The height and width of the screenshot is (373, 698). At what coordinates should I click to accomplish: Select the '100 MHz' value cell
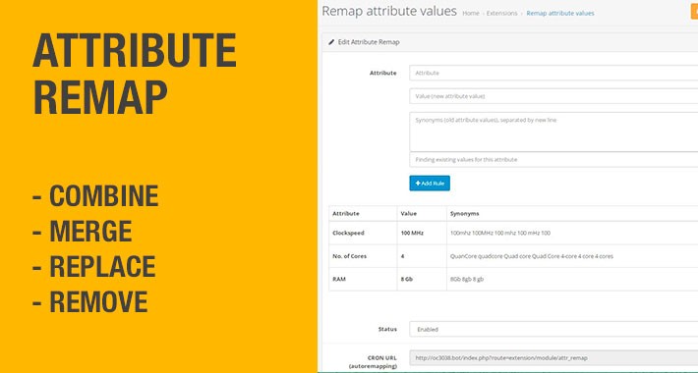(422, 233)
